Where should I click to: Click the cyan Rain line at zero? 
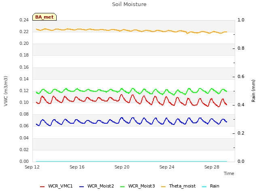(132, 162)
